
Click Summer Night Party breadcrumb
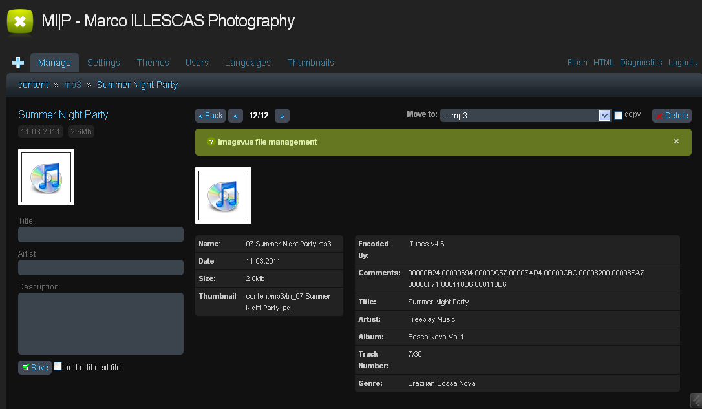pyautogui.click(x=137, y=85)
